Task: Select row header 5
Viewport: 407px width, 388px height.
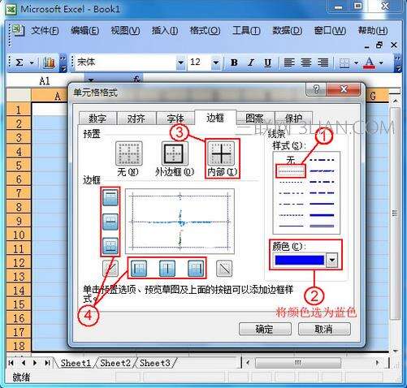Action: pos(19,166)
